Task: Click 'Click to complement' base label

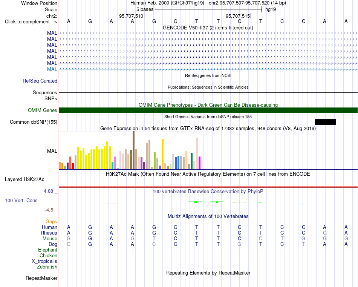Action: (x=31, y=22)
